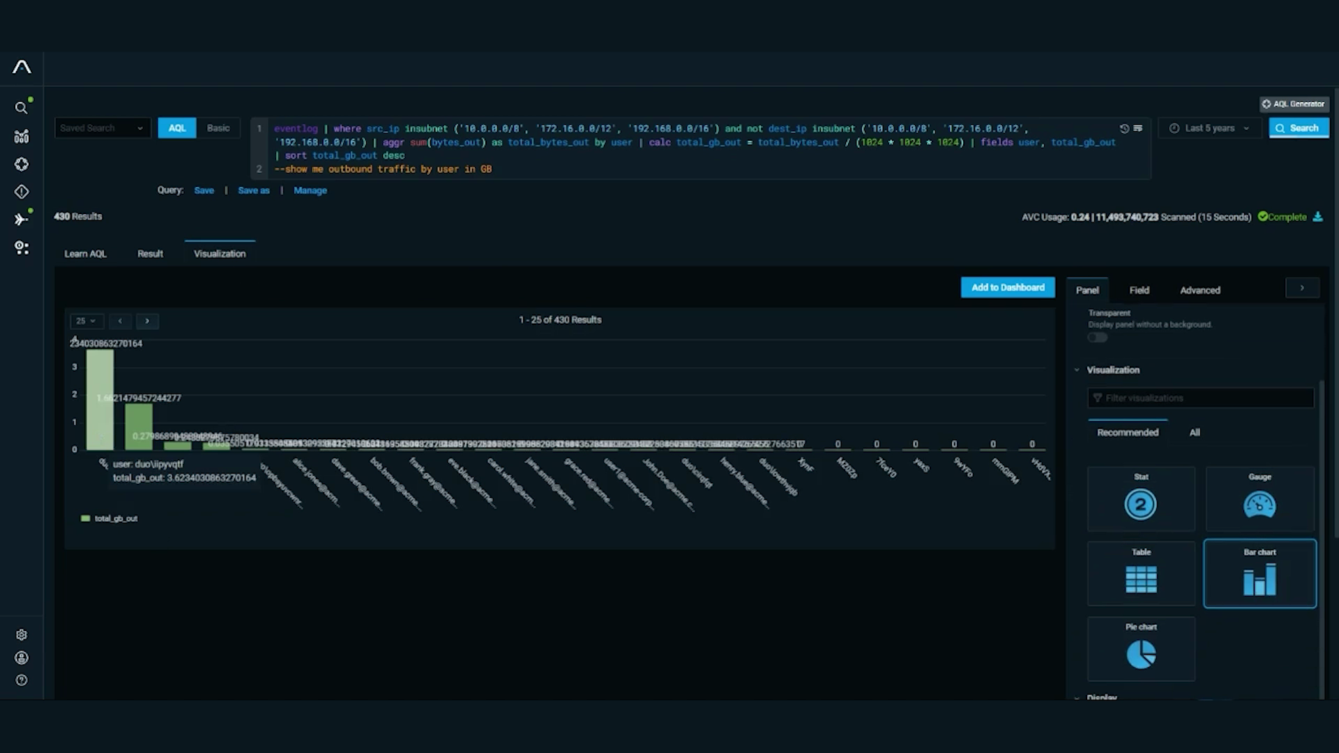Click the Filter visualizations input field
Viewport: 1339px width, 753px height.
click(x=1200, y=398)
